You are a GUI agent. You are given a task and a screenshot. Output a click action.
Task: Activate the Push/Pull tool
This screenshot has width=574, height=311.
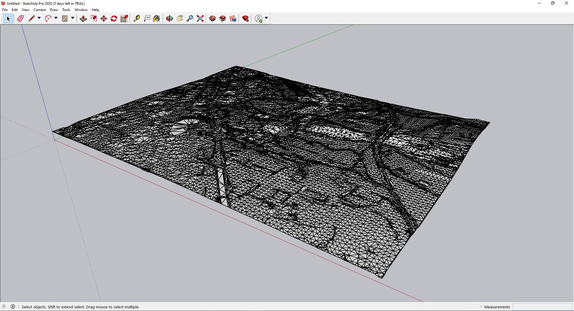point(83,19)
